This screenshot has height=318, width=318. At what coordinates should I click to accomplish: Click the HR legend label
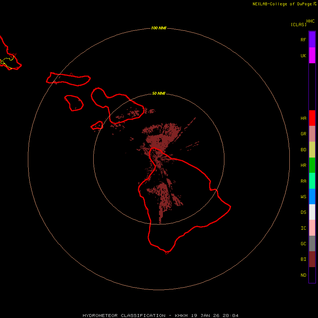coord(303,165)
